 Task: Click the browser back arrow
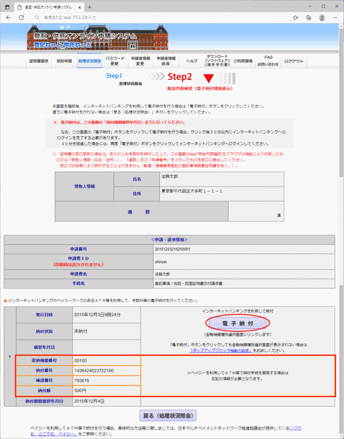click(x=8, y=17)
